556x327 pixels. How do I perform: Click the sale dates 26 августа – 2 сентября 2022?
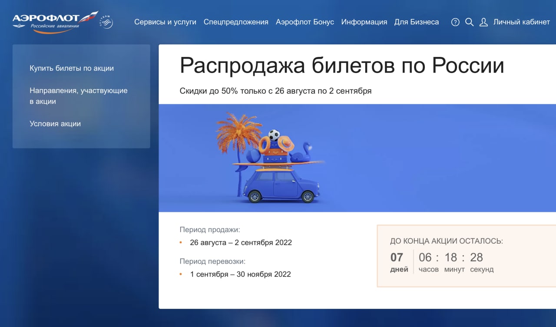241,243
